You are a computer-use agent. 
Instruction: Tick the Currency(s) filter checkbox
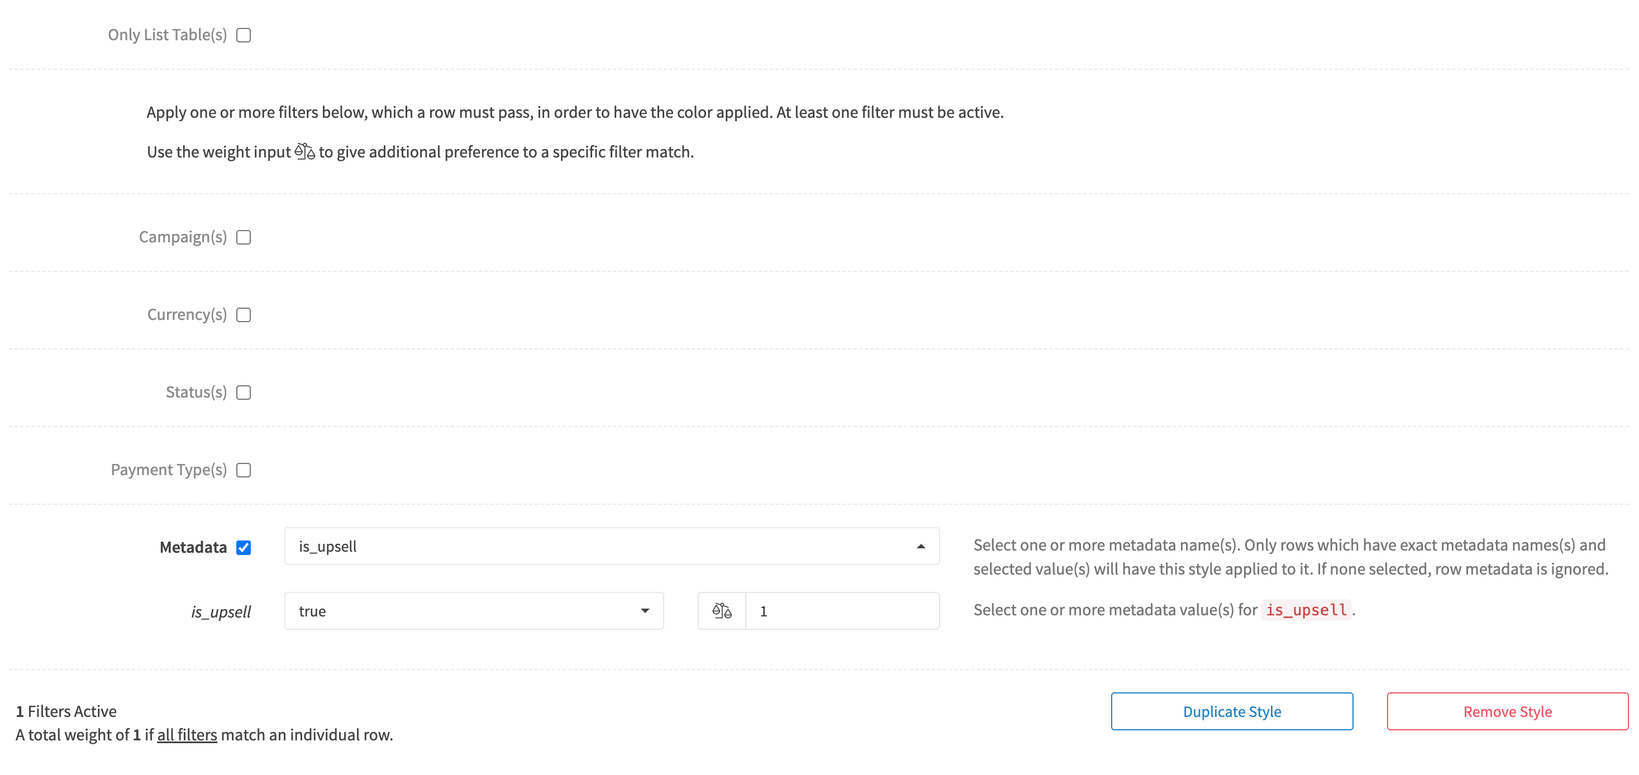243,315
